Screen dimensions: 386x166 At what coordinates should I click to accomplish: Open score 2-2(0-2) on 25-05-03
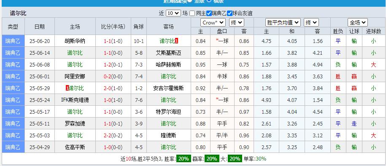click(x=113, y=136)
